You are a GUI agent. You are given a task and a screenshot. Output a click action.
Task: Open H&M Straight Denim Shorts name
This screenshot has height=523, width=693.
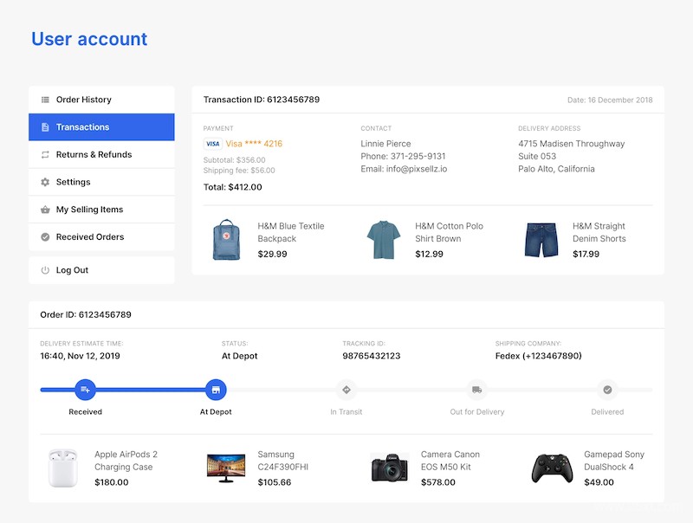pos(599,232)
